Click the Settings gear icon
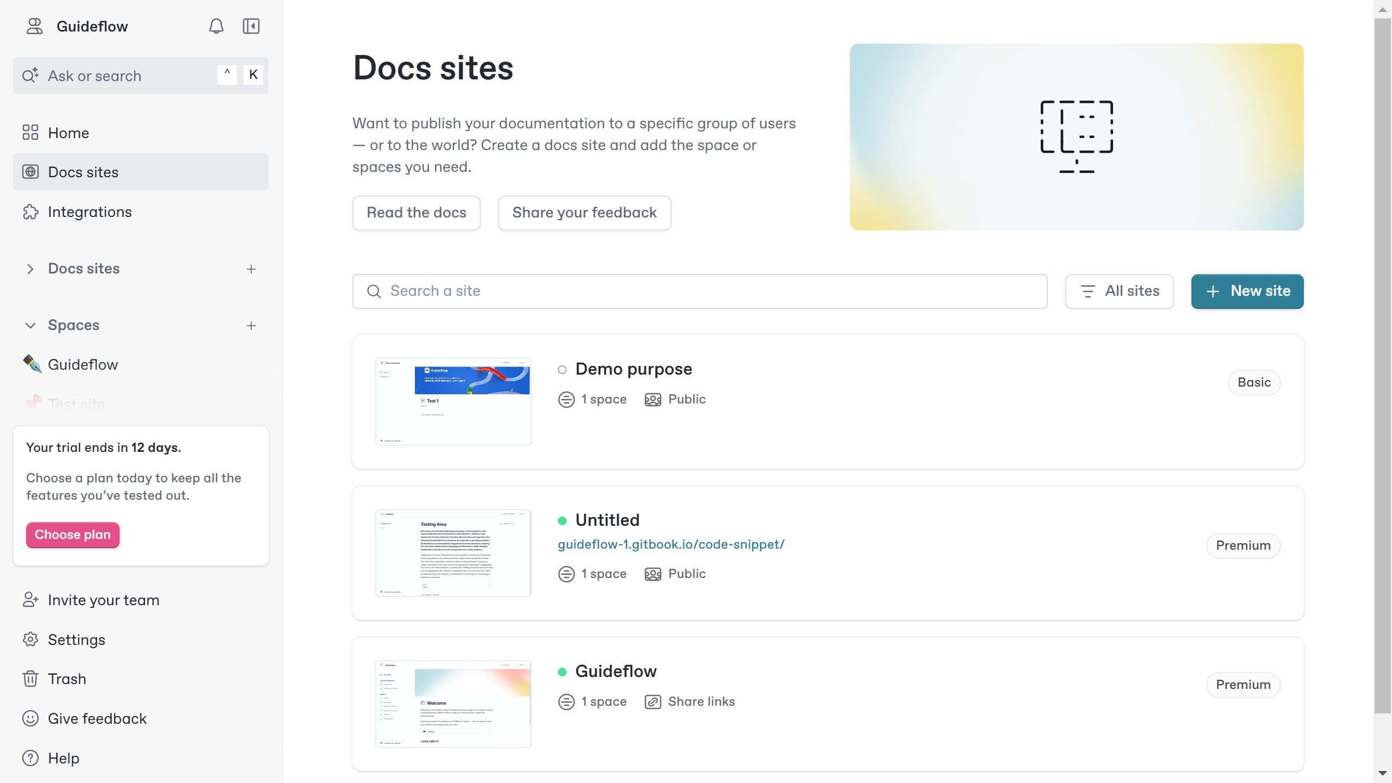Screen dimensions: 1392x783 (30, 639)
